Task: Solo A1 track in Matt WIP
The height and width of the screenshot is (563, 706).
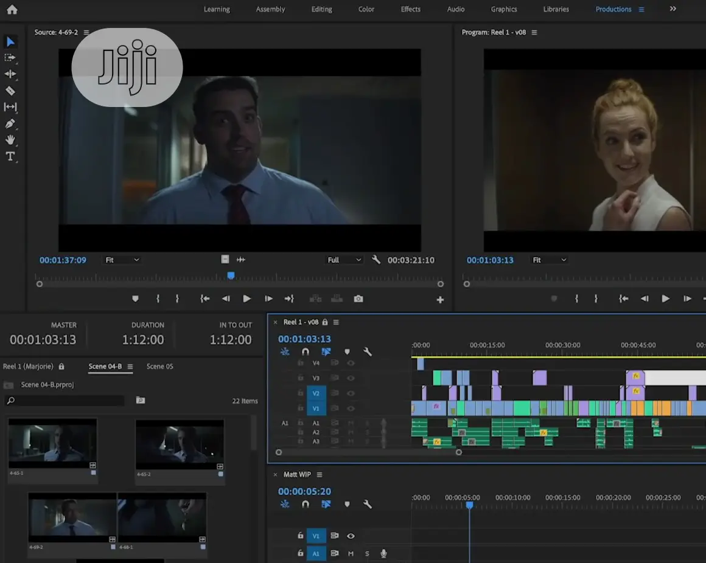Action: click(367, 553)
